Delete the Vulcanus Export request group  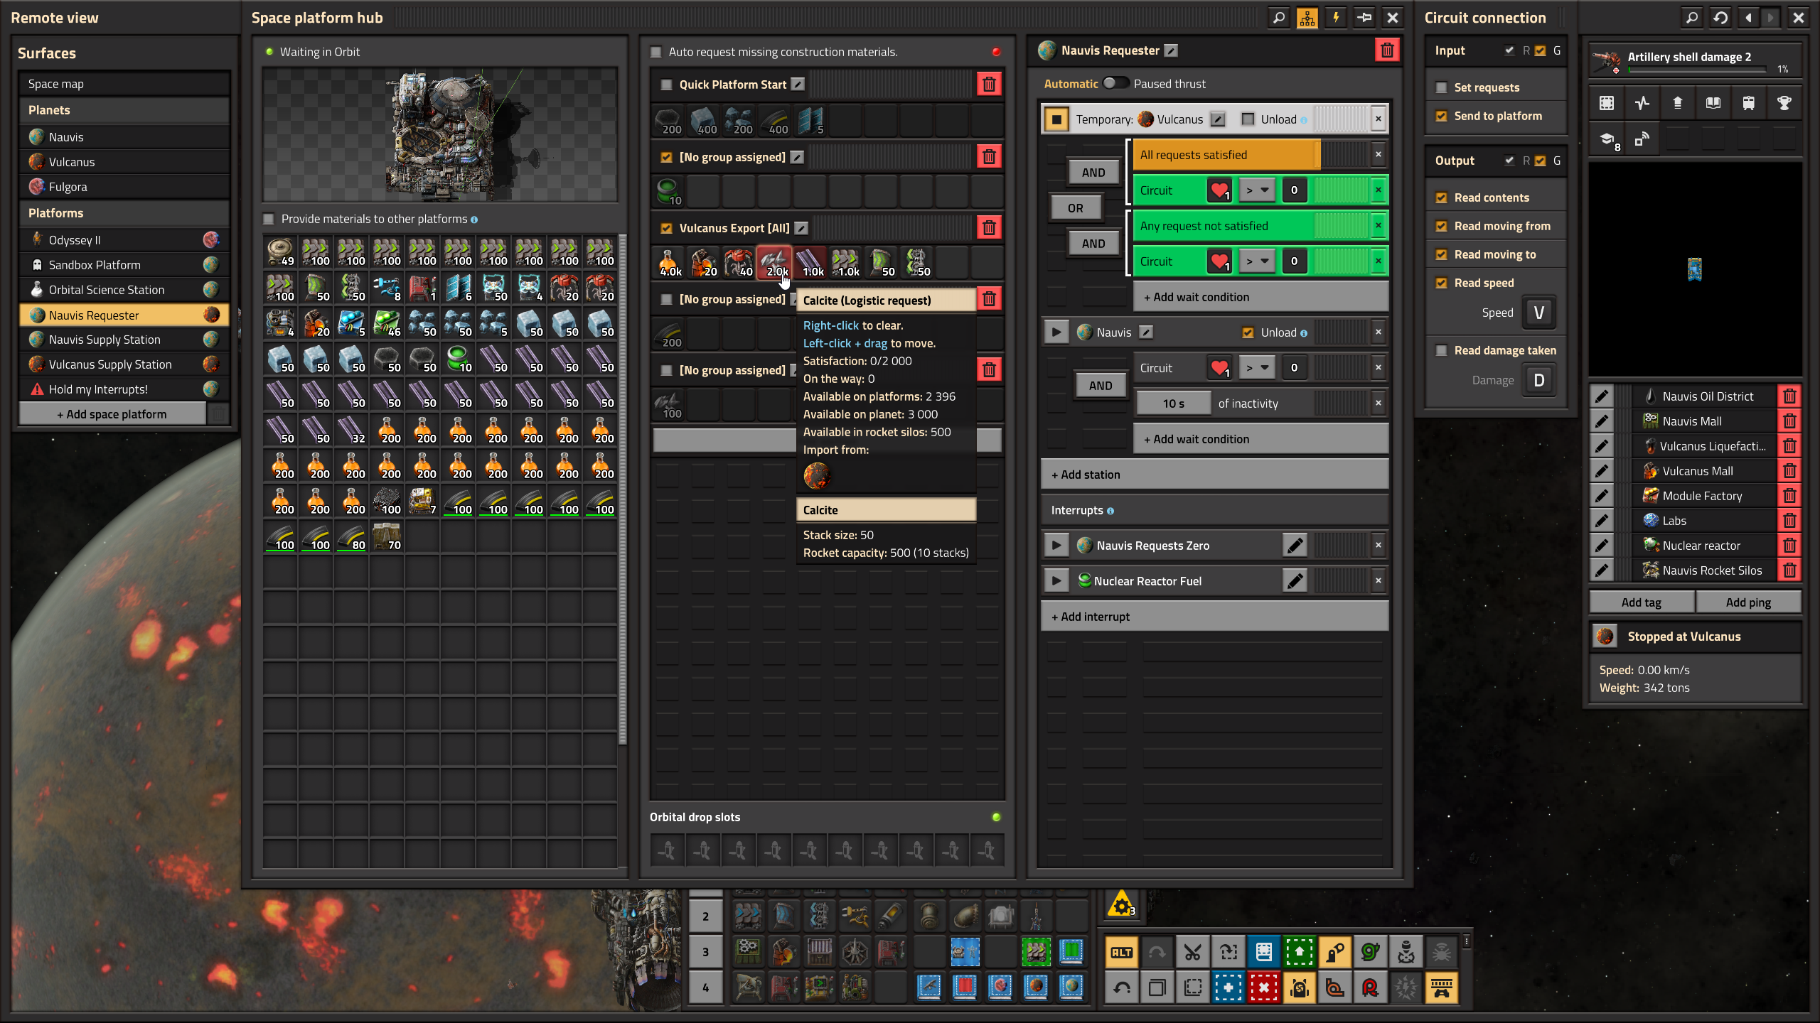tap(989, 227)
